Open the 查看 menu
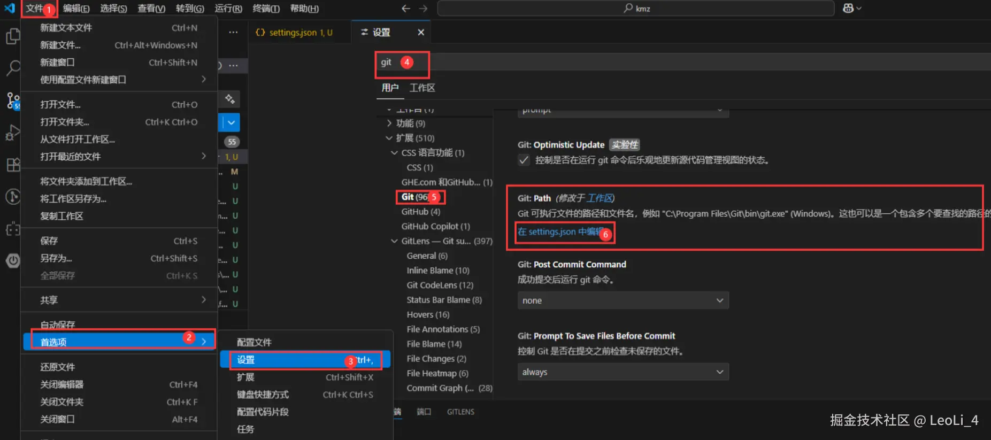991x440 pixels. pyautogui.click(x=151, y=9)
